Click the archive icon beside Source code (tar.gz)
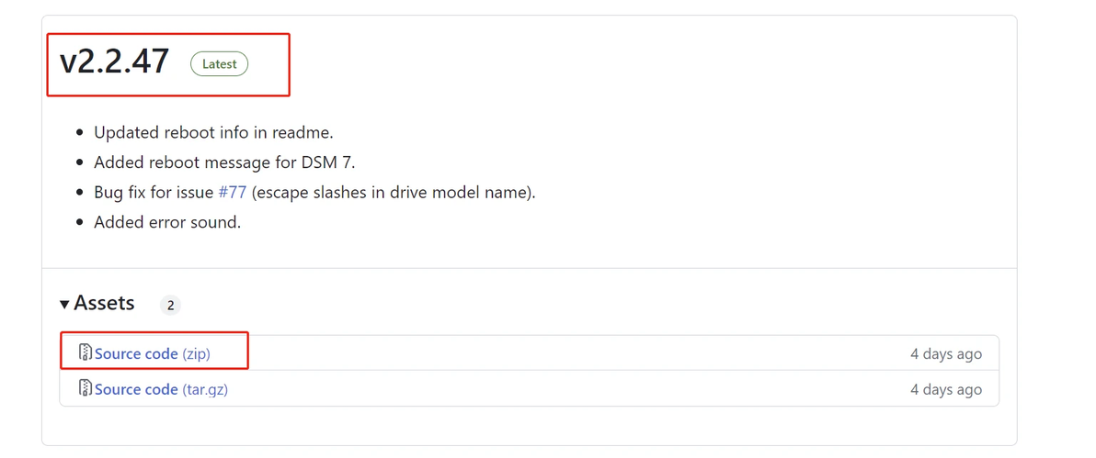Screen dimensions: 1096x458 coord(85,388)
